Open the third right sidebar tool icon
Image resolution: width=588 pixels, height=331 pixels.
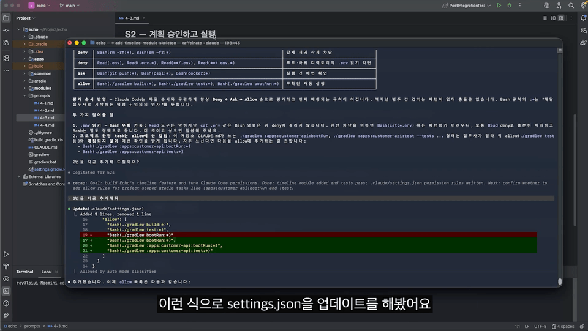pos(584,43)
